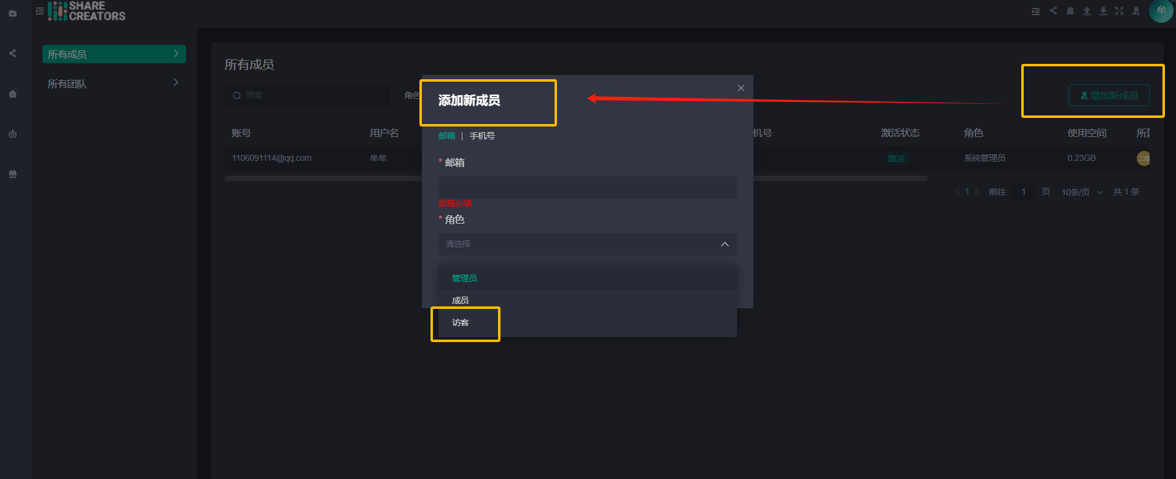Click the 增加新成员 button
Image resolution: width=1176 pixels, height=479 pixels.
pos(1109,95)
